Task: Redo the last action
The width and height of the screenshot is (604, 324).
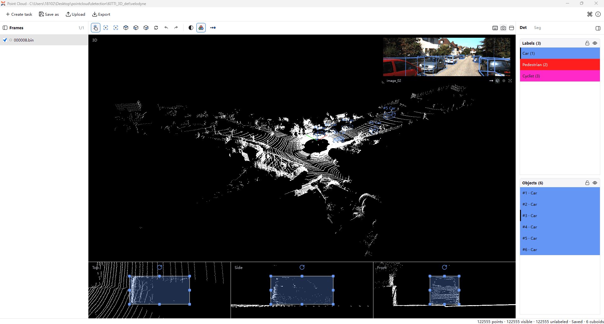Action: (x=176, y=28)
